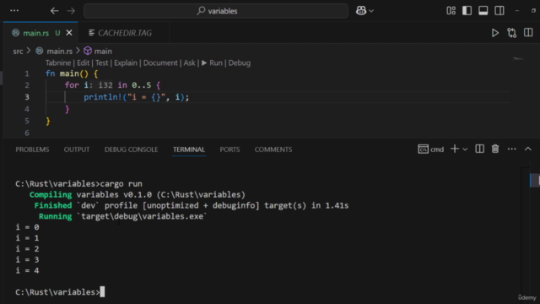Run the file with the play icon

tap(495, 33)
